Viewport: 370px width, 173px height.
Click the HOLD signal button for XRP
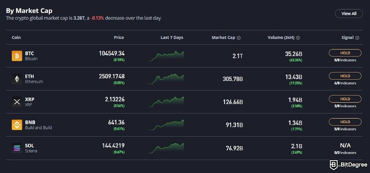345,99
